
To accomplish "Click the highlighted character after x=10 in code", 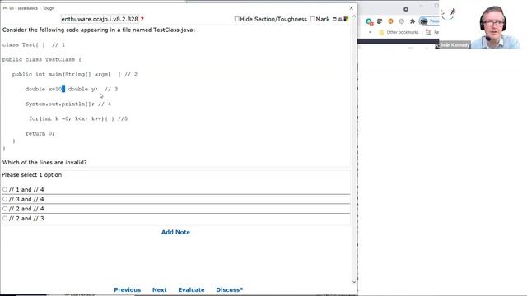I will [x=63, y=89].
